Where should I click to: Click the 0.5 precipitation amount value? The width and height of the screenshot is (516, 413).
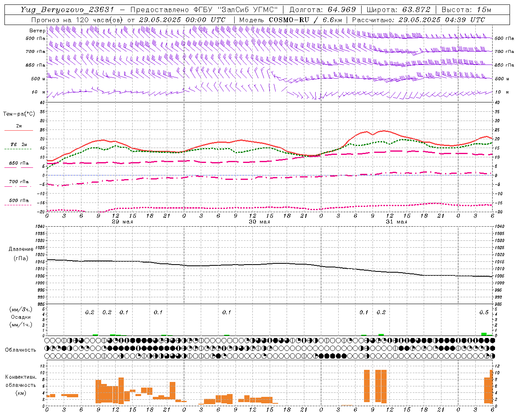tap(484, 313)
